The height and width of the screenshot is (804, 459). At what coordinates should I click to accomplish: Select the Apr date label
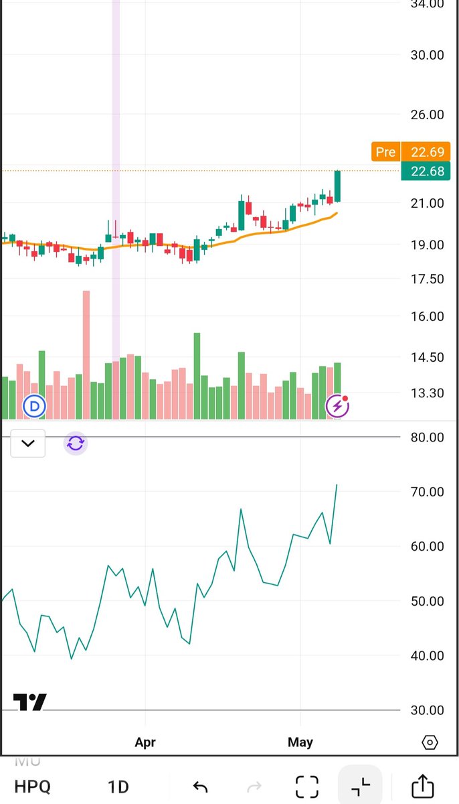[145, 742]
